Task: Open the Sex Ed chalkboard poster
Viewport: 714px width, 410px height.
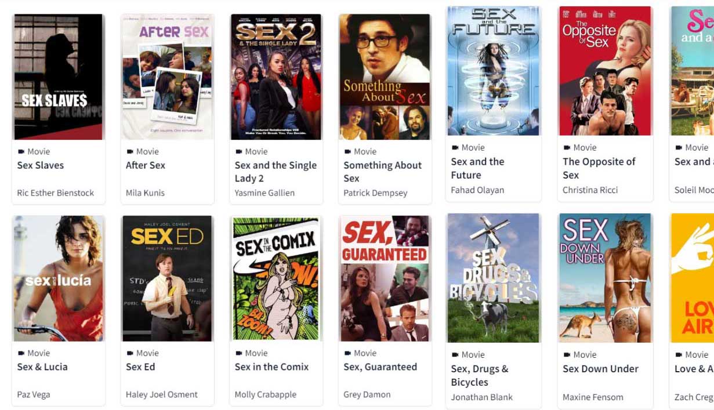Action: point(167,278)
